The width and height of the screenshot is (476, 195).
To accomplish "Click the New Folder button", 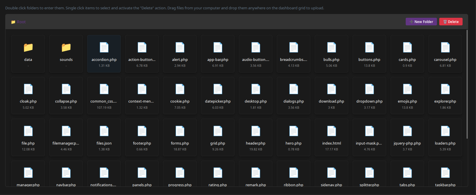I will (421, 22).
